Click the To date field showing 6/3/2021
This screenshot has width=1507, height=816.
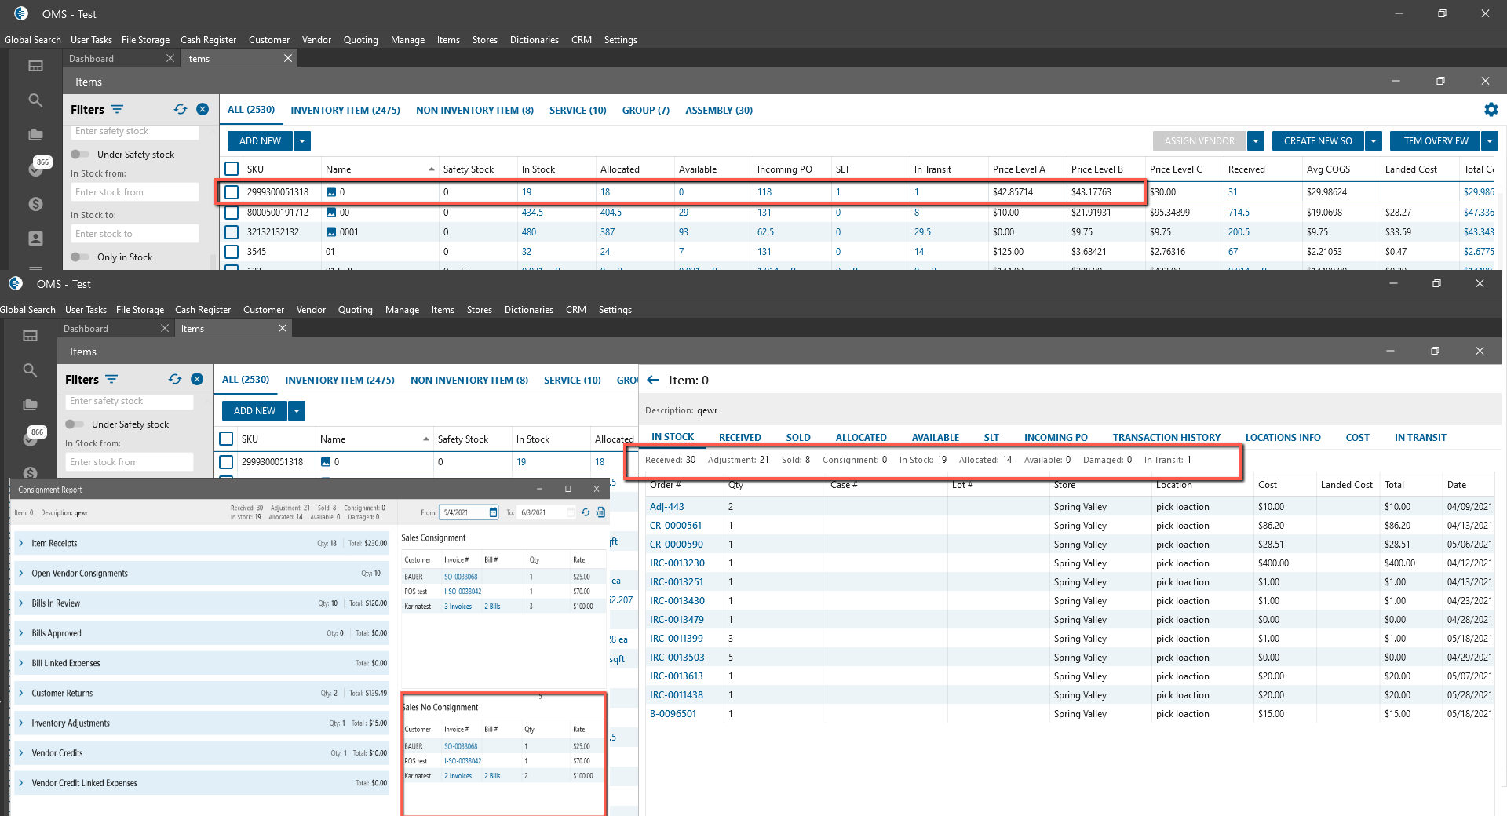click(x=546, y=512)
